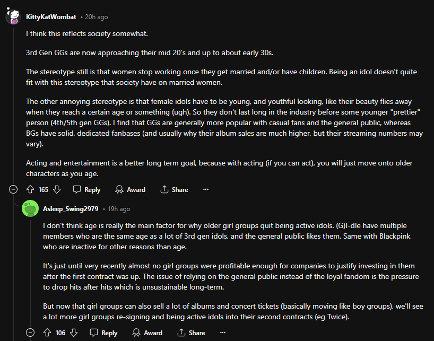The width and height of the screenshot is (434, 341).
Task: Reply to KittyKatWombat's comment
Action: coord(86,189)
